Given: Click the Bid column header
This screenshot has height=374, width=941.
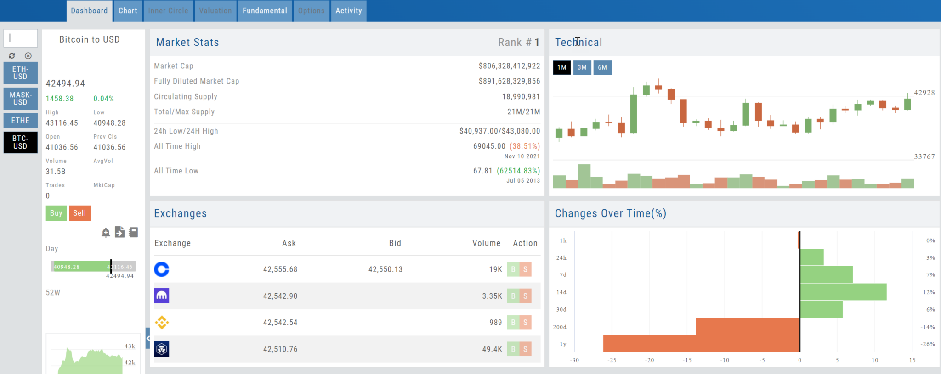Looking at the screenshot, I should click(395, 243).
